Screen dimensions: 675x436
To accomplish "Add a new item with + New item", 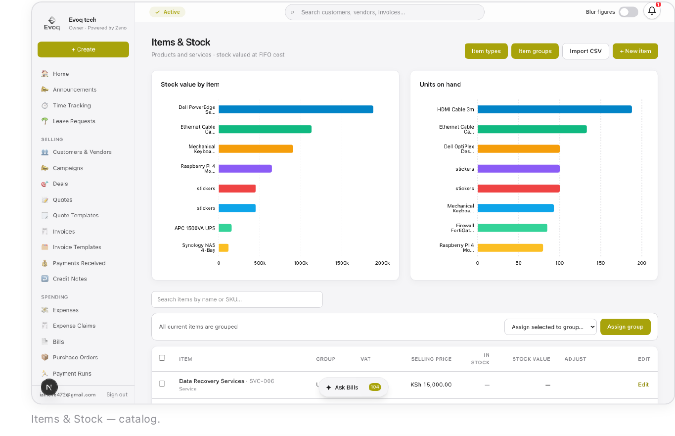I will [x=635, y=51].
